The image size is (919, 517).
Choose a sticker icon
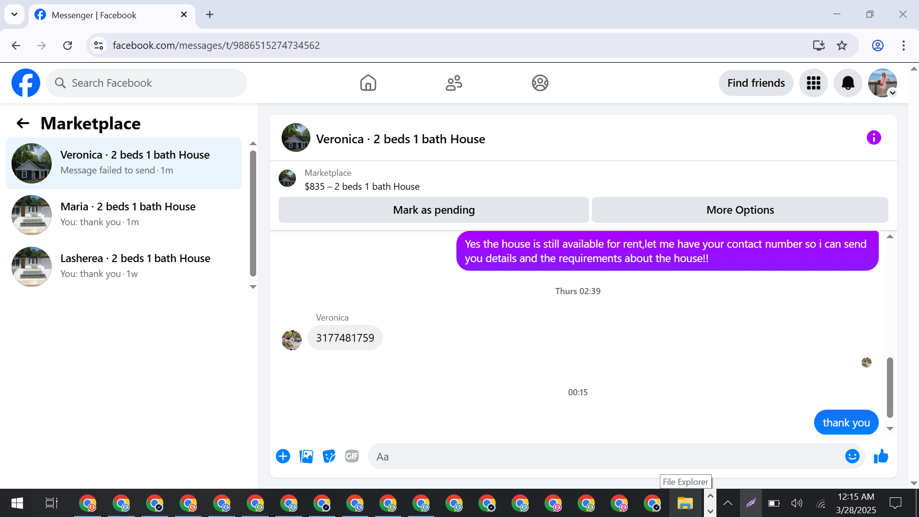tap(329, 456)
